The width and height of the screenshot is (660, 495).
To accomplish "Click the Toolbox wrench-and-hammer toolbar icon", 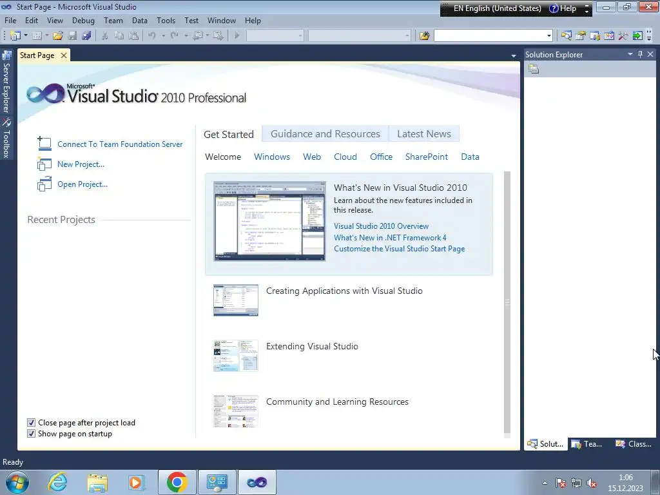I will coord(623,36).
